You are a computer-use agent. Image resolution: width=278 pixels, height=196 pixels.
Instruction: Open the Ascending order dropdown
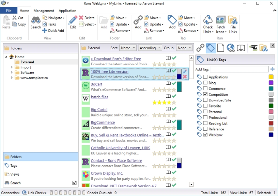tap(150, 48)
